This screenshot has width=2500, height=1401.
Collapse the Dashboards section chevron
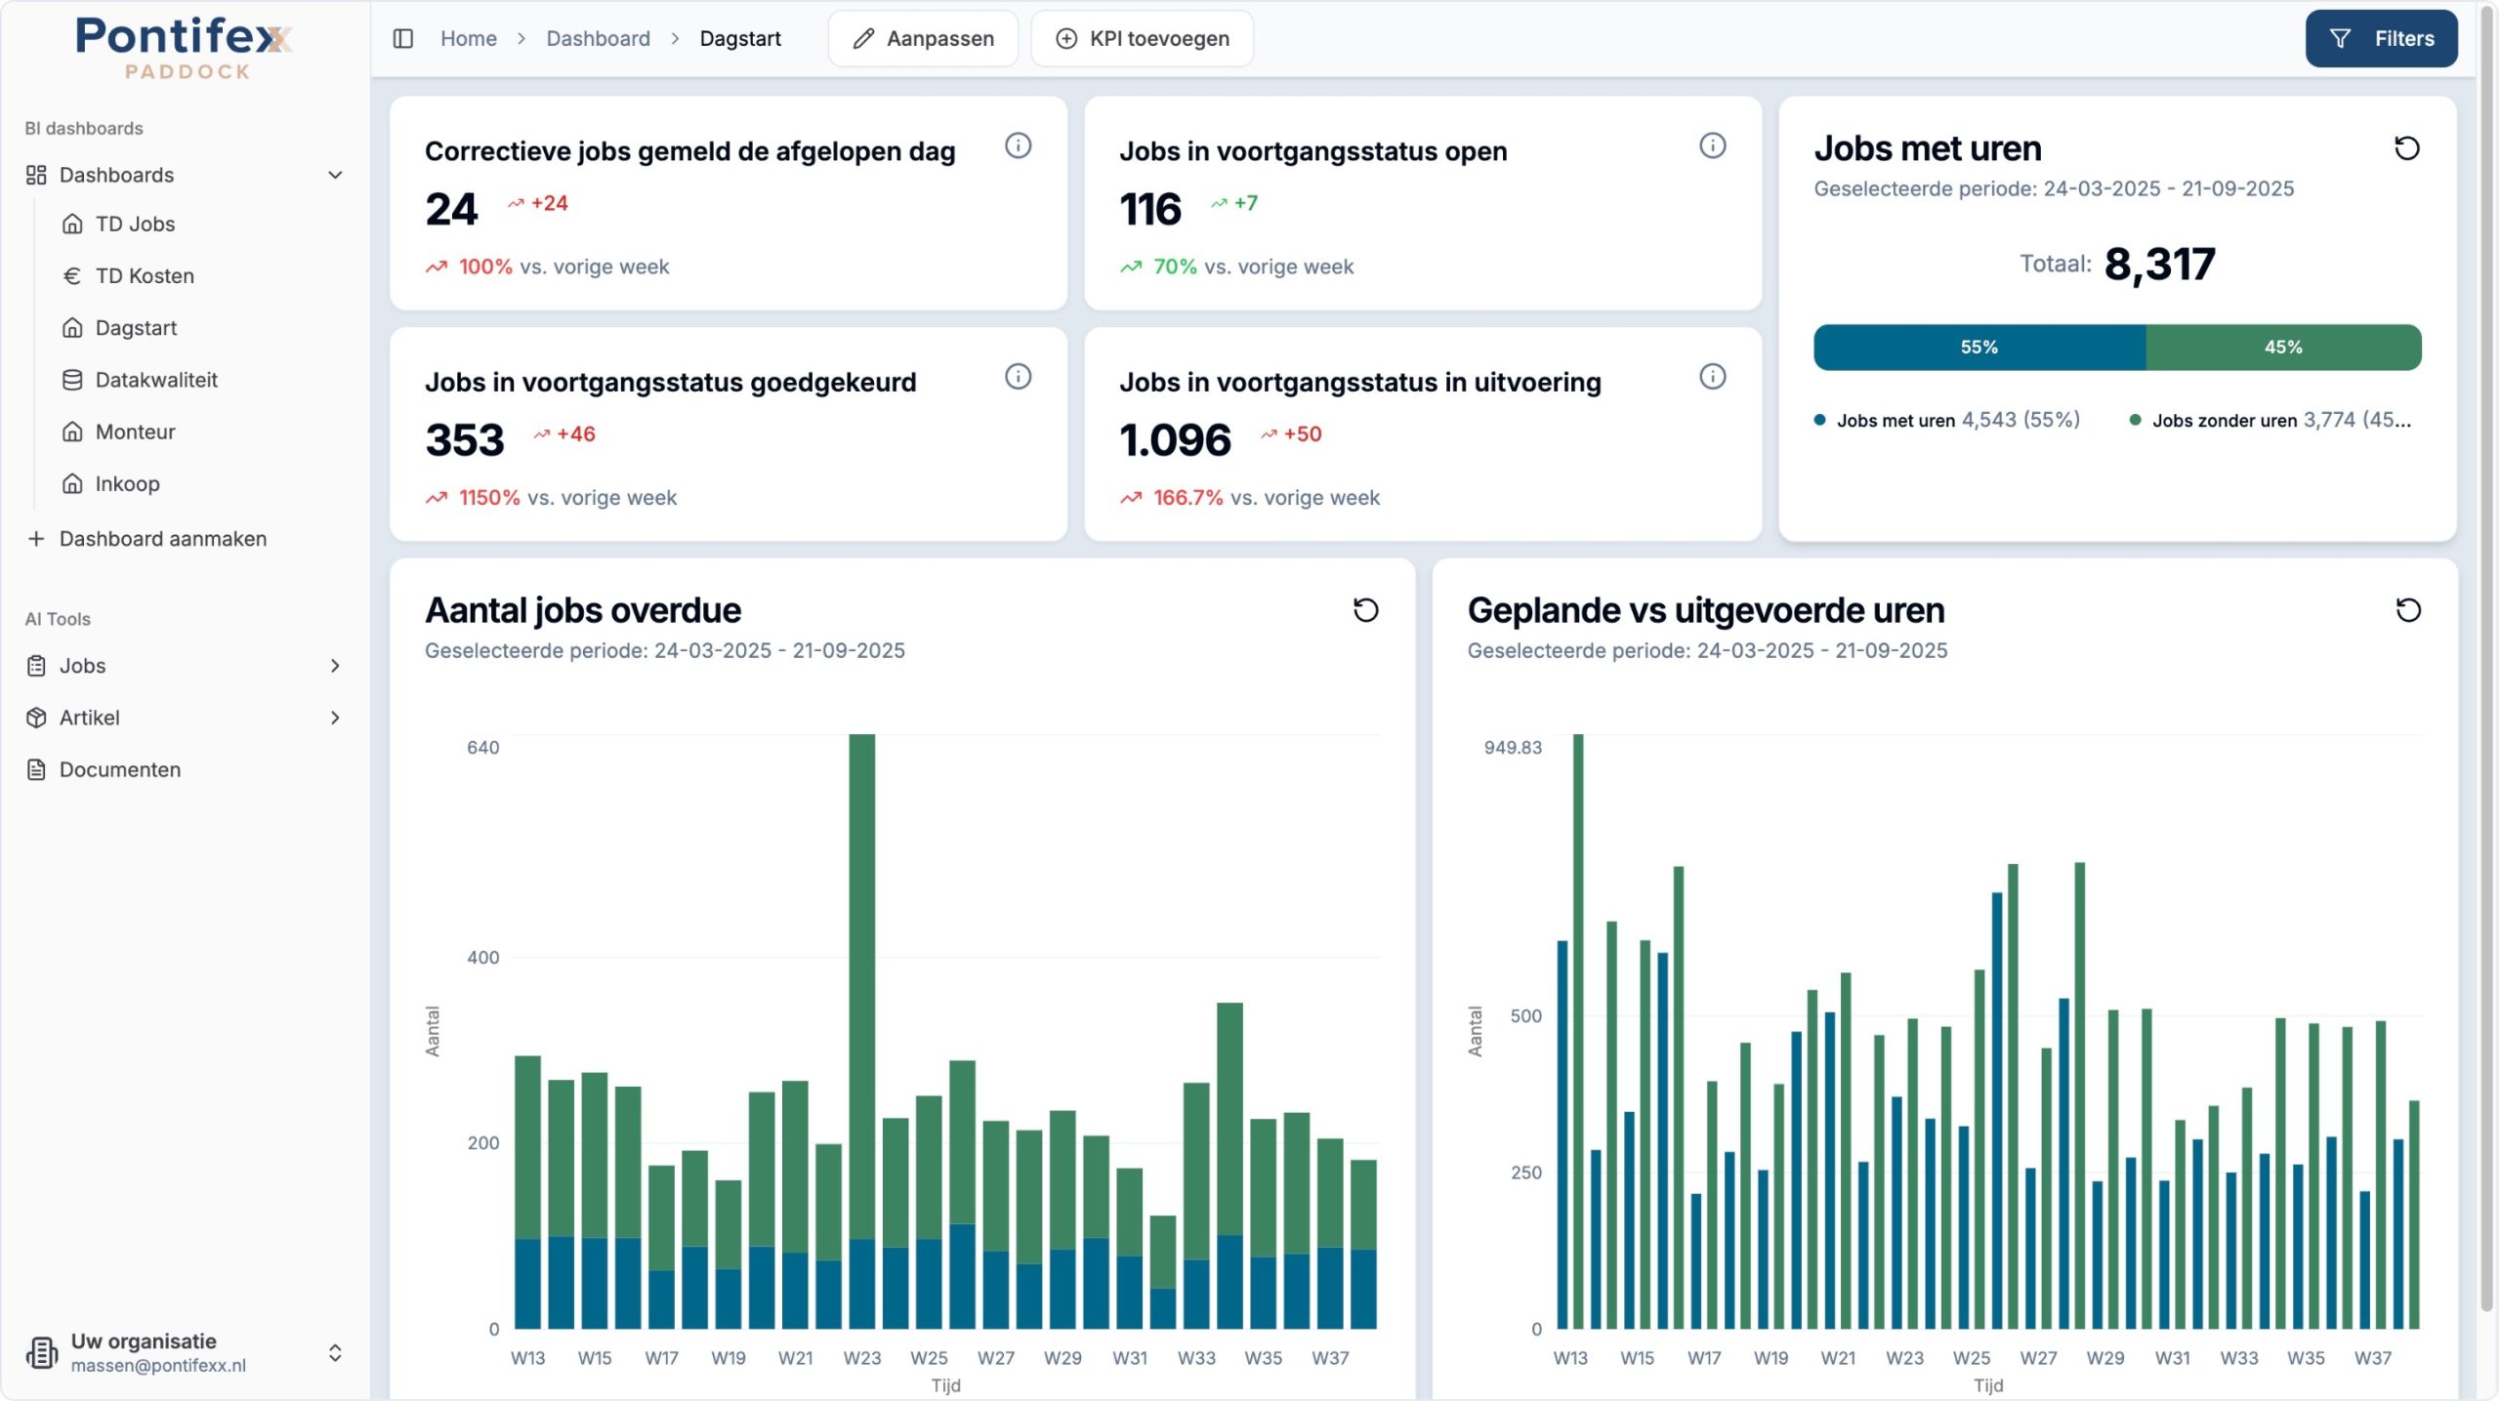(335, 175)
